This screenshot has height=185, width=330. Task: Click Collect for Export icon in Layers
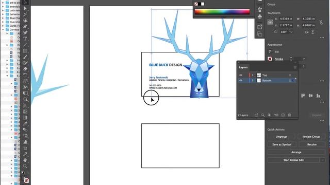pos(256,115)
